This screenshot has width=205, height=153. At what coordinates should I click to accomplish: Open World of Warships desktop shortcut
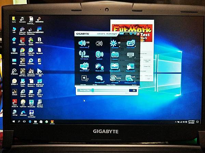(x=40, y=104)
